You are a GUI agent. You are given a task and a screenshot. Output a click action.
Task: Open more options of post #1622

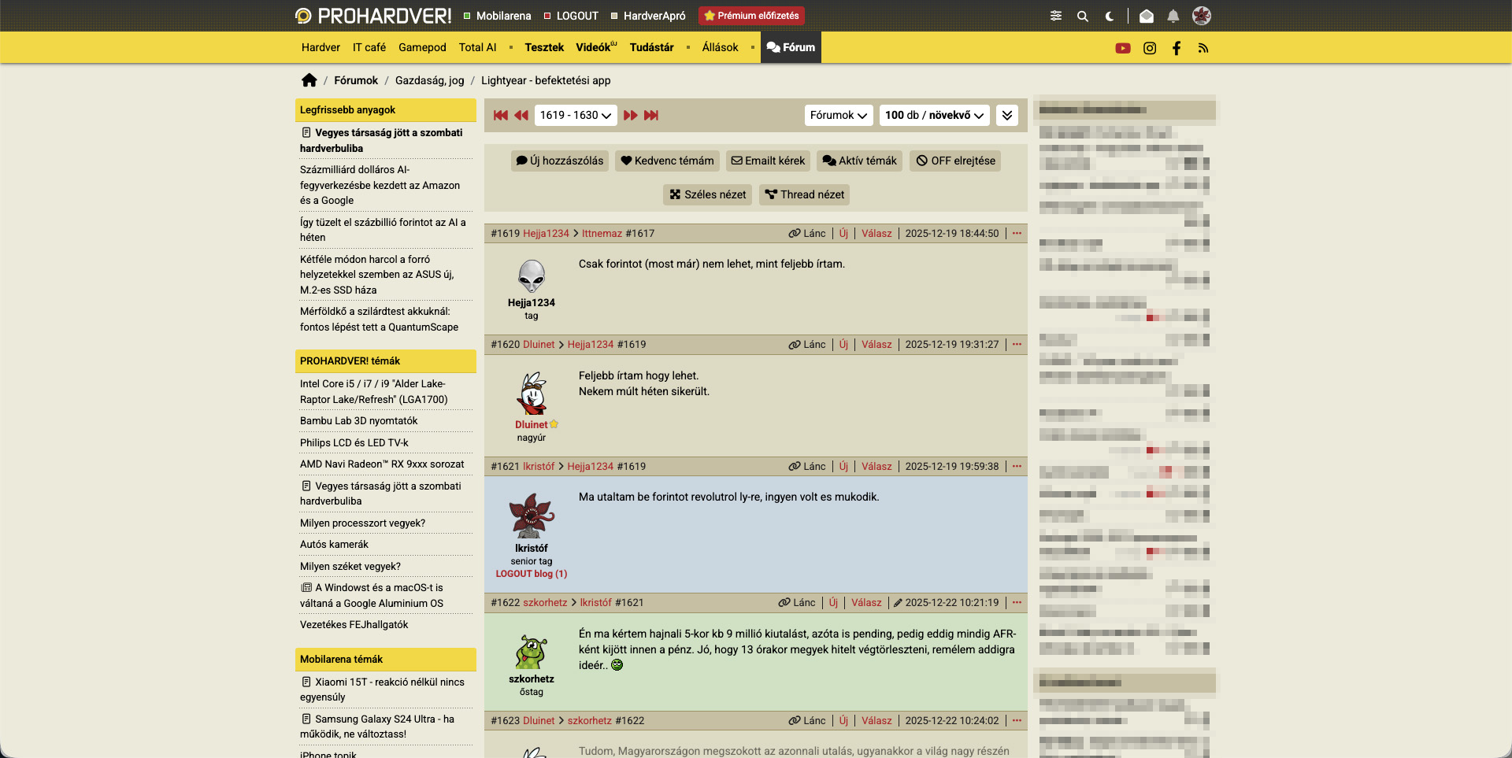[1017, 602]
